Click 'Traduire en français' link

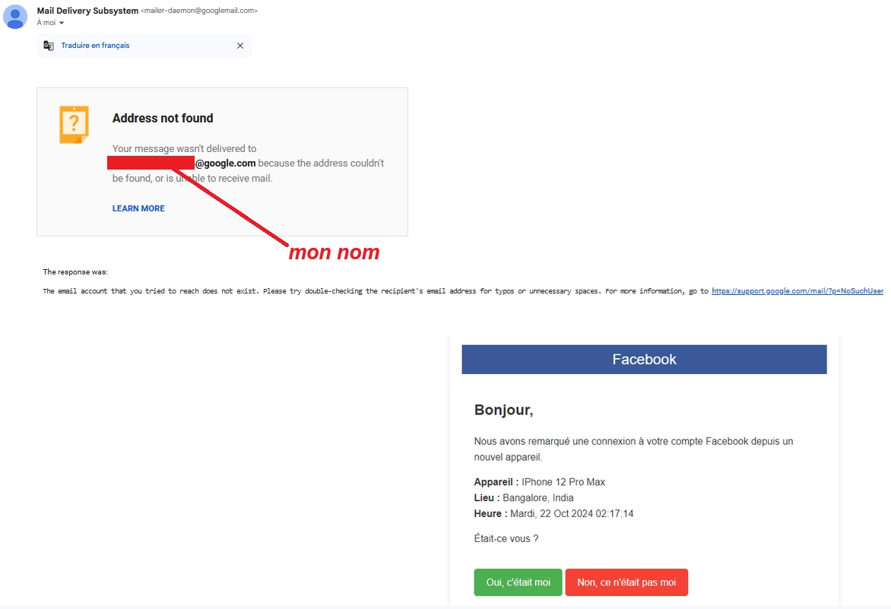[x=96, y=46]
